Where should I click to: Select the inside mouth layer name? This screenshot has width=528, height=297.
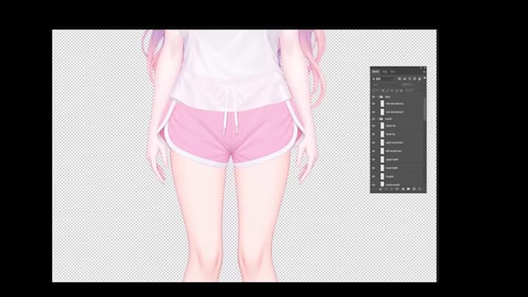(x=393, y=185)
